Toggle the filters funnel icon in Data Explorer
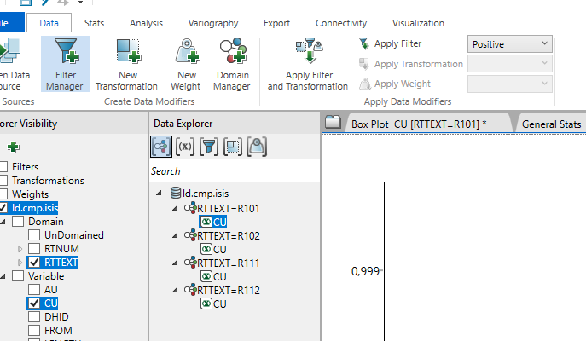Image resolution: width=586 pixels, height=341 pixels. tap(209, 147)
